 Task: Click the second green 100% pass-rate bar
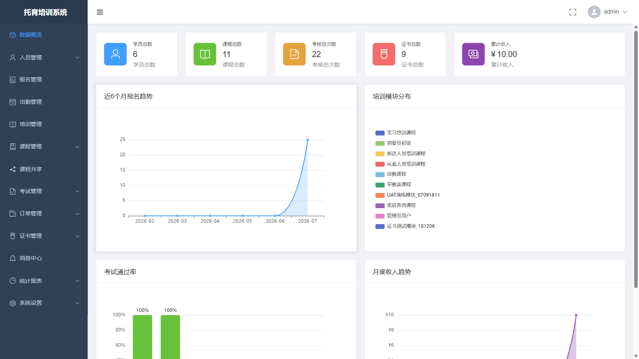pos(171,337)
